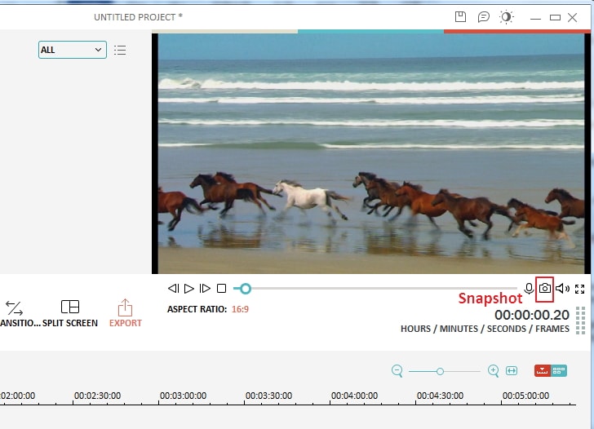The width and height of the screenshot is (594, 429).
Task: Open the ALL filter dropdown
Action: (73, 50)
